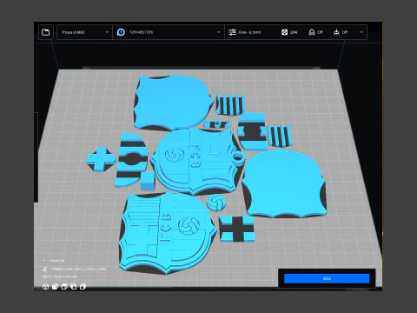The image size is (417, 313).
Task: Select the square piece with black cross
Action: 237,229
